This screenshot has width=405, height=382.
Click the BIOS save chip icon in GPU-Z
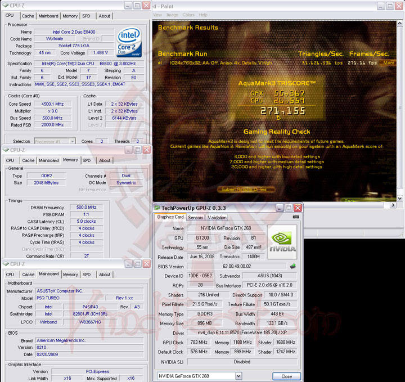click(x=292, y=266)
